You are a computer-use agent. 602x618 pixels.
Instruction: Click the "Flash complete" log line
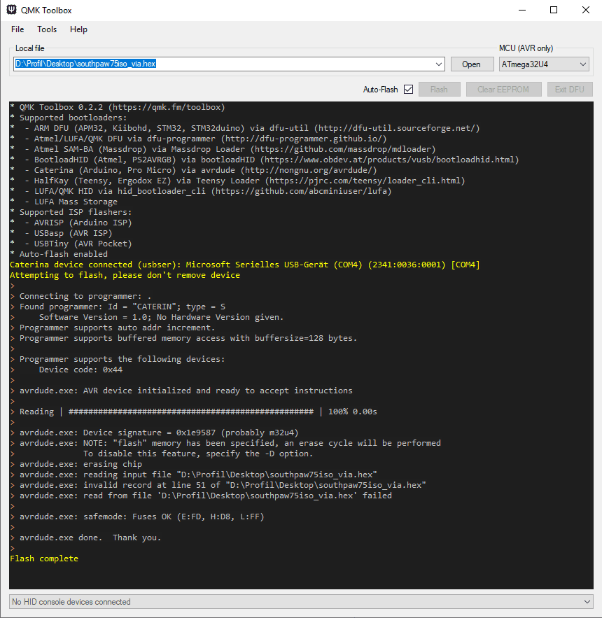click(44, 559)
